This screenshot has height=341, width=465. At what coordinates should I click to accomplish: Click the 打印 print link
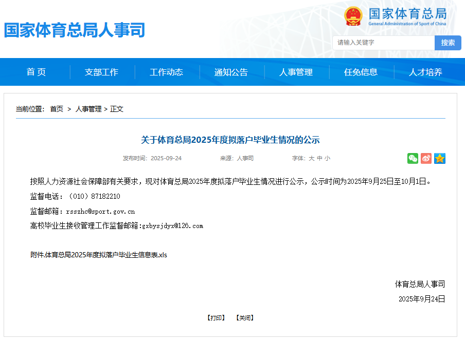pos(216,318)
